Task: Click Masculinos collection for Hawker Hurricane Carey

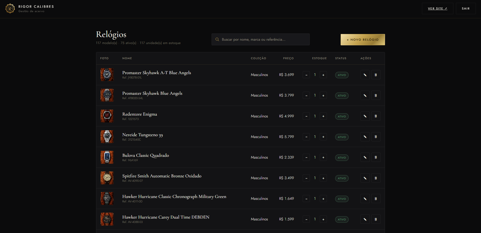Action: [x=259, y=219]
